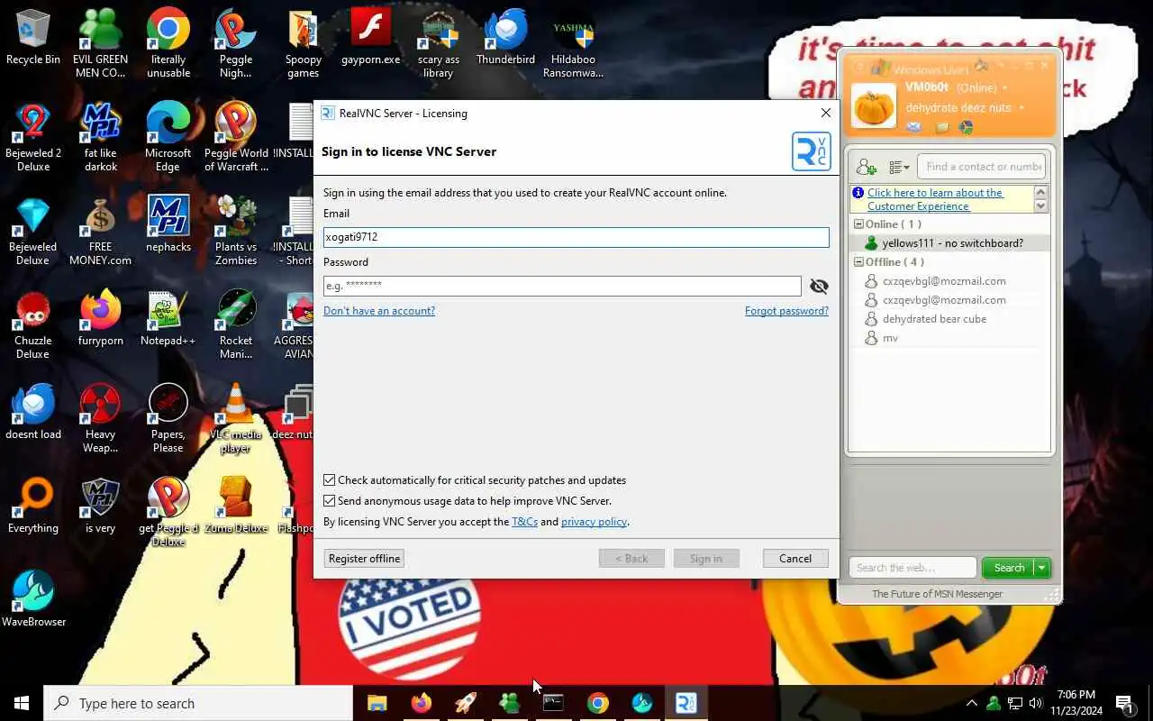The width and height of the screenshot is (1153, 721).
Task: Open File Explorer from the taskbar
Action: (377, 703)
